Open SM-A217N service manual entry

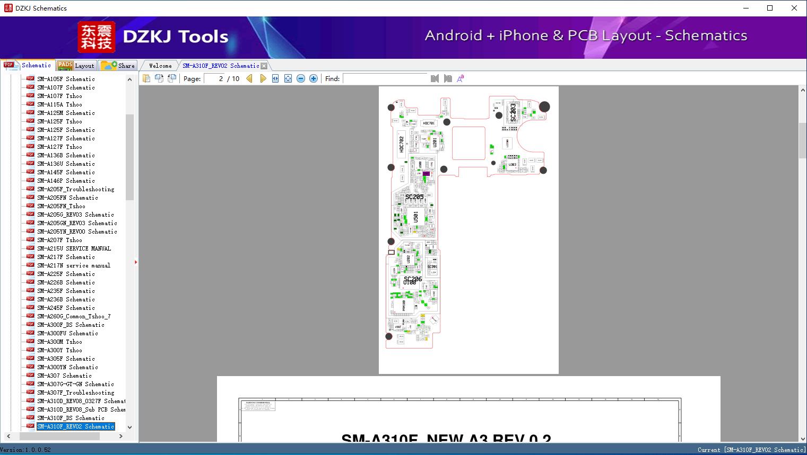coord(74,265)
